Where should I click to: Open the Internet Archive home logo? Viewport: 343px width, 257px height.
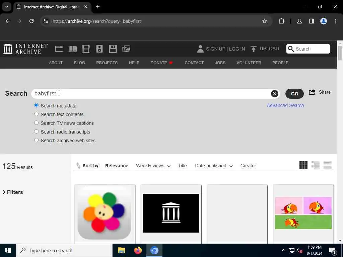25,49
